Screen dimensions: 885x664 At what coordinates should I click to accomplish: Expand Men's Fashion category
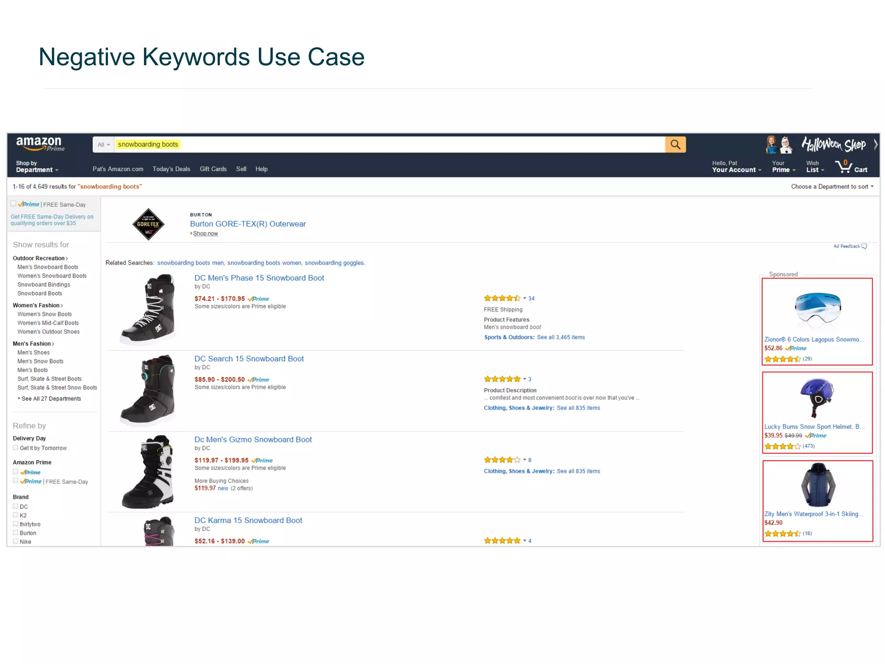(33, 344)
